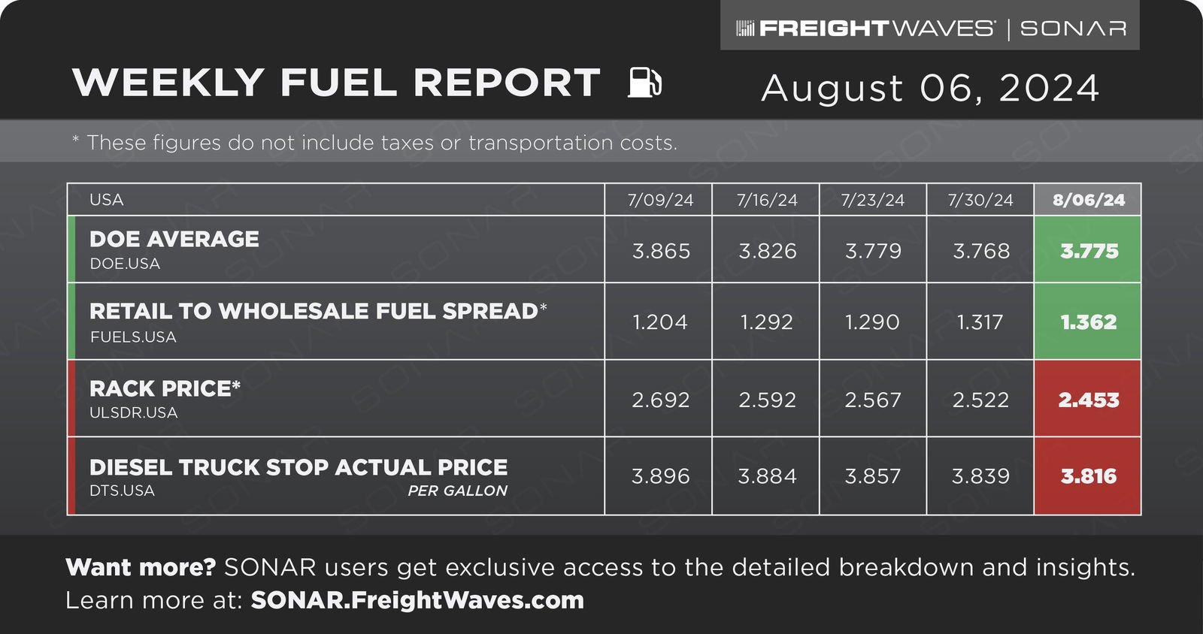Screen dimensions: 1203x634
Task: Select the 7/23/24 column header
Action: pos(872,200)
